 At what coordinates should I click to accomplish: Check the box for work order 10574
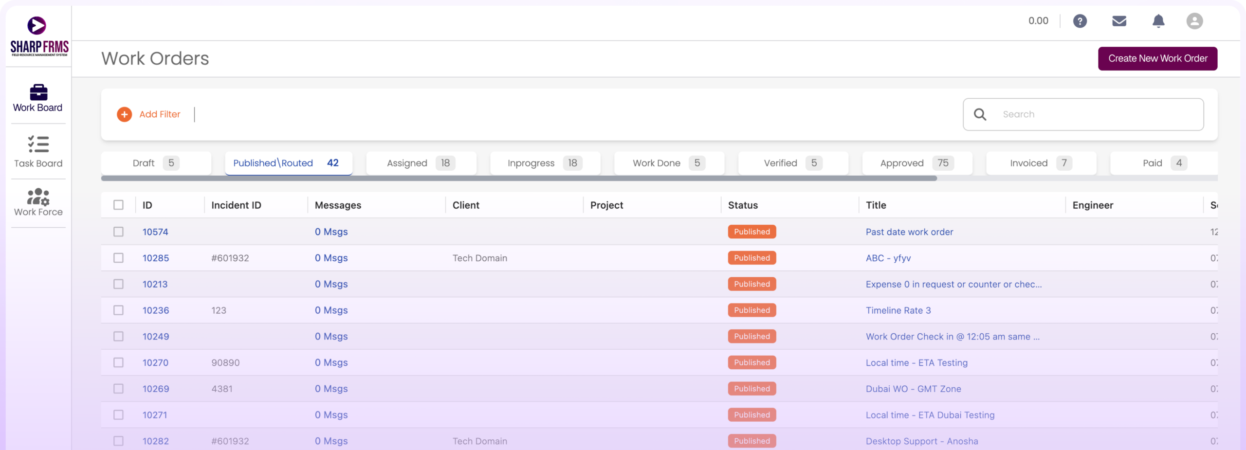click(118, 232)
